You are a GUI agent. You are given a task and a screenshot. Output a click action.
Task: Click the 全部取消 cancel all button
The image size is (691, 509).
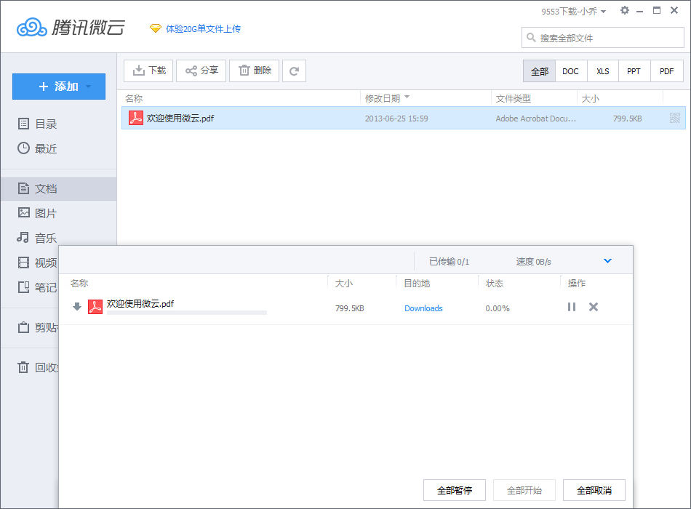pos(594,490)
